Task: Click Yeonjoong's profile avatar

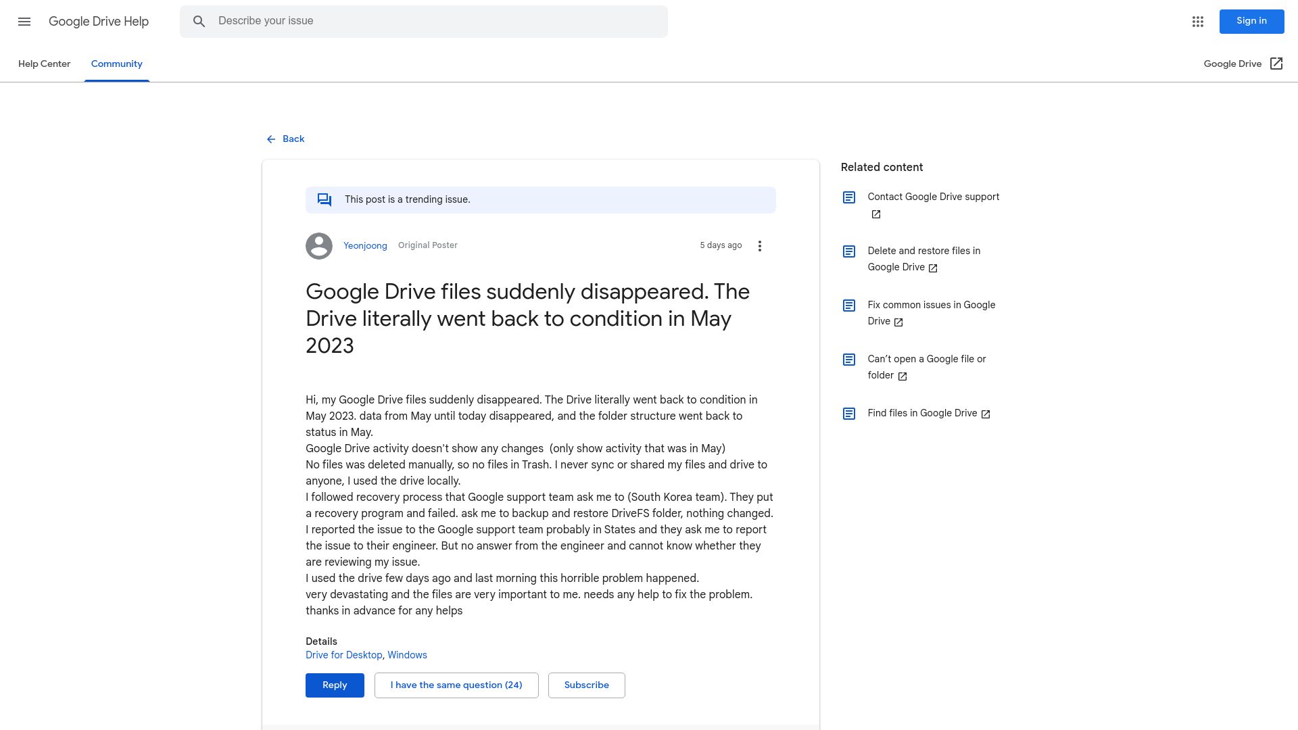Action: pyautogui.click(x=319, y=246)
